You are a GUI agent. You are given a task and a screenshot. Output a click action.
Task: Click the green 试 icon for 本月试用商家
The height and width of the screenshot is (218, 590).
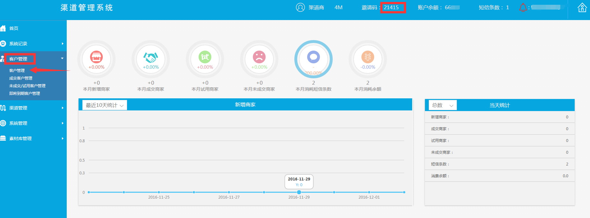(205, 57)
